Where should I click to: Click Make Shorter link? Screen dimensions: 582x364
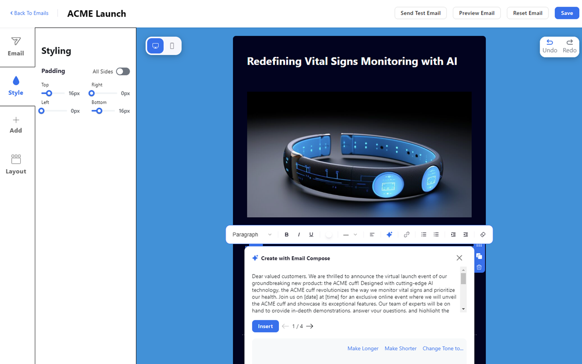pos(401,348)
